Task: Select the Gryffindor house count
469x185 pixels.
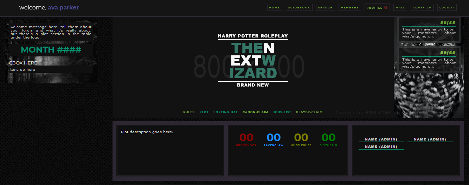Action: (x=246, y=139)
